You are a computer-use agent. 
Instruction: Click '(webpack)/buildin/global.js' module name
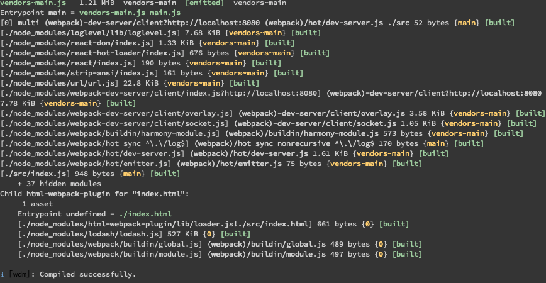coord(267,244)
